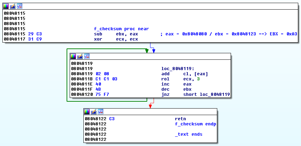Click the edit comment icon of top block
Image resolution: width=301 pixels, height=146 pixels.
pyautogui.click(x=12, y=6)
